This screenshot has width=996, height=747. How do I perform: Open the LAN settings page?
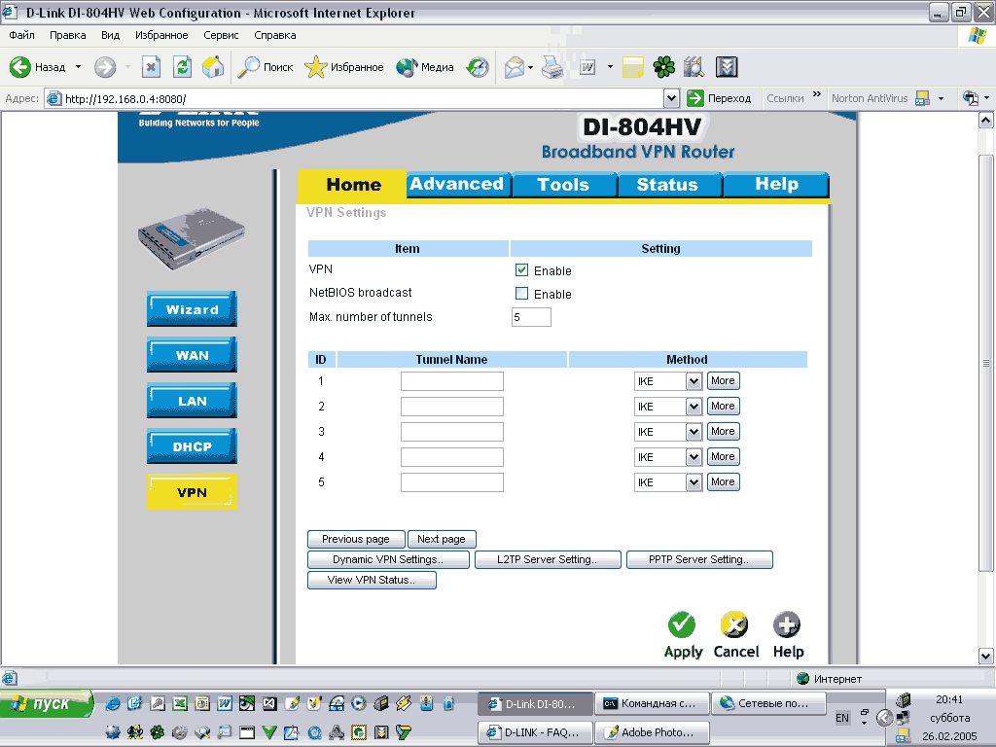pos(192,401)
